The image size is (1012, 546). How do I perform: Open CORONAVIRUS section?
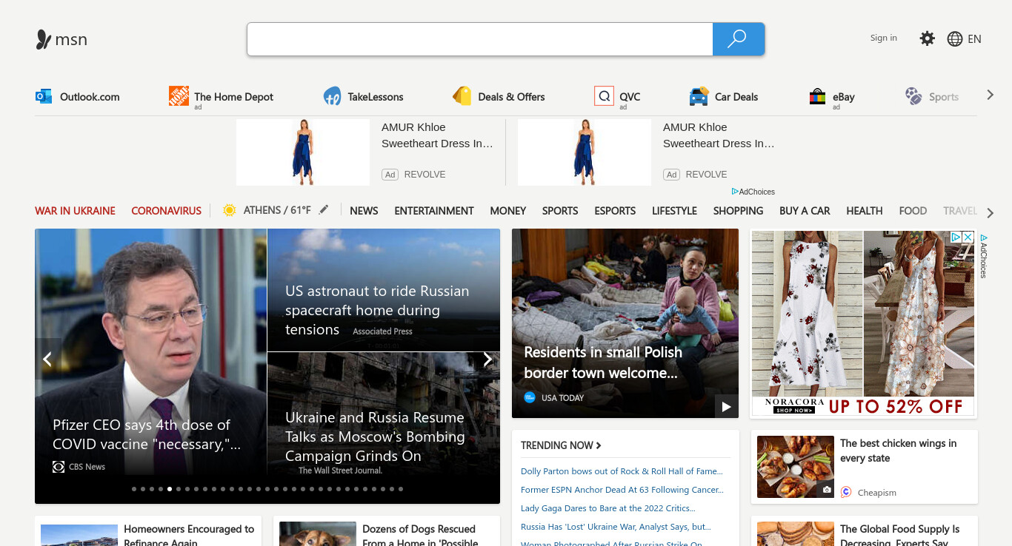166,211
